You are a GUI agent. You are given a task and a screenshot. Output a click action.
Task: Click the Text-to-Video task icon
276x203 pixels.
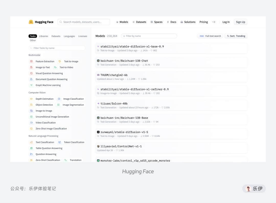[55, 67]
